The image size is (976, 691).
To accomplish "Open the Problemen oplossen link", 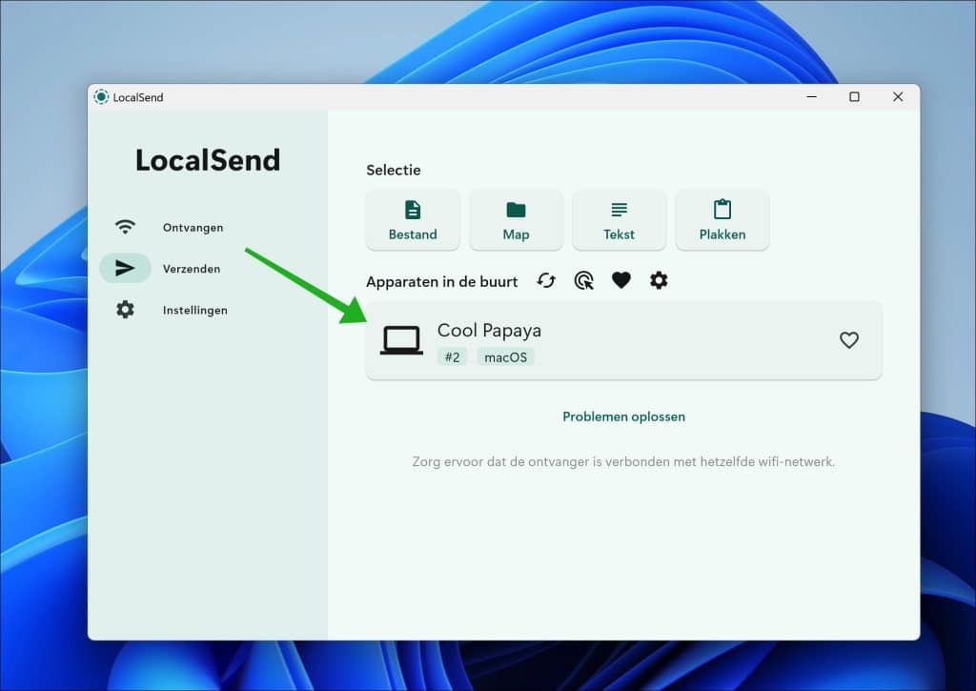I will point(623,417).
